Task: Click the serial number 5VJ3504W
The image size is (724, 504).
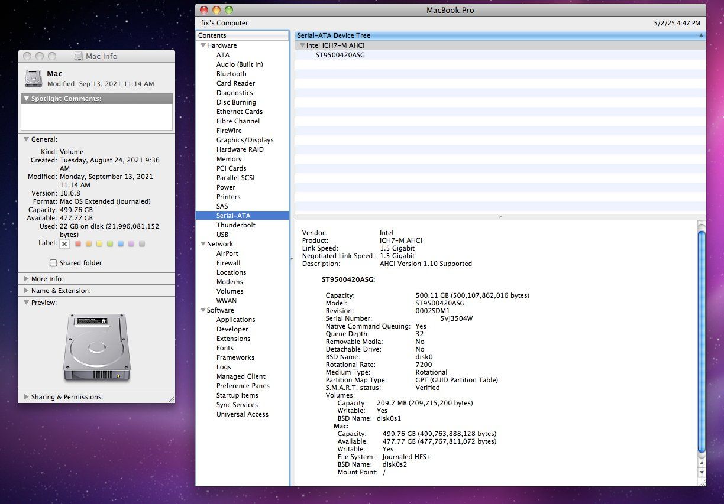Action: (x=457, y=318)
